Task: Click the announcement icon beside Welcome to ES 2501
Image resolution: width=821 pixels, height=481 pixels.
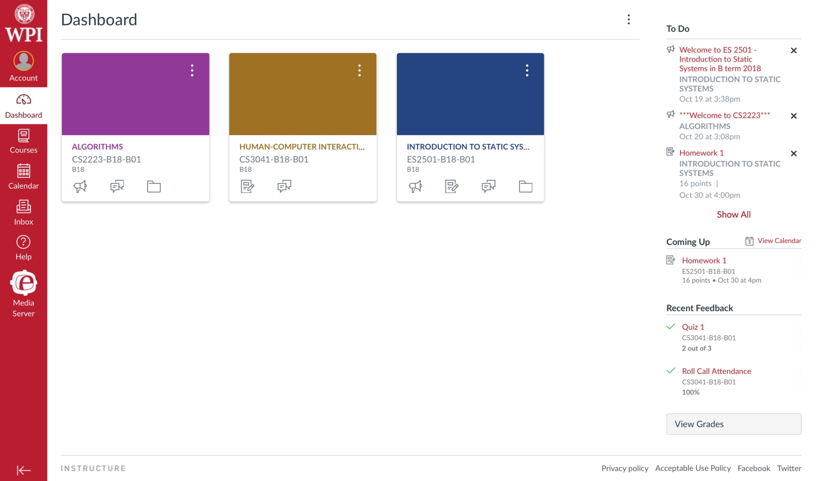Action: coord(670,49)
